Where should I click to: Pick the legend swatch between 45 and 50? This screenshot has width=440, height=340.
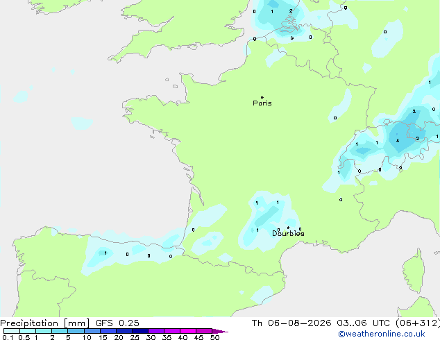[x=204, y=331]
